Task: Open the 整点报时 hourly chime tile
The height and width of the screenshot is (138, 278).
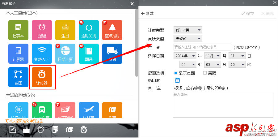Action: point(112,30)
